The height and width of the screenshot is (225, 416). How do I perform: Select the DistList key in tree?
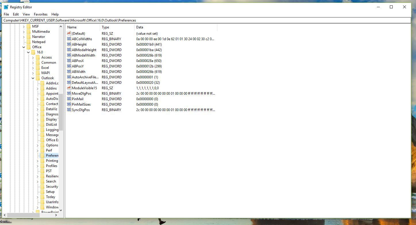tap(51, 125)
